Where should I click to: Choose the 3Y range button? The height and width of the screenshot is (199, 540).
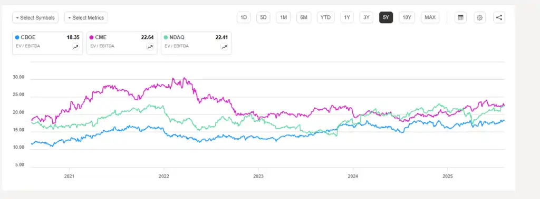[367, 17]
